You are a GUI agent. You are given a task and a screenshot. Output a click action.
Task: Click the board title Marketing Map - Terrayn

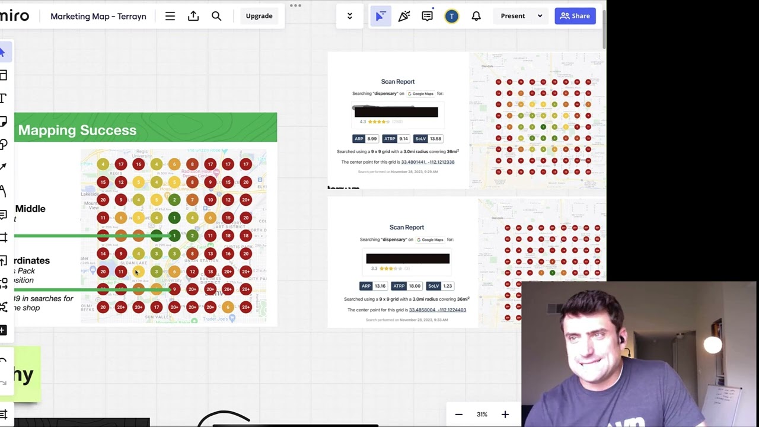pyautogui.click(x=98, y=16)
